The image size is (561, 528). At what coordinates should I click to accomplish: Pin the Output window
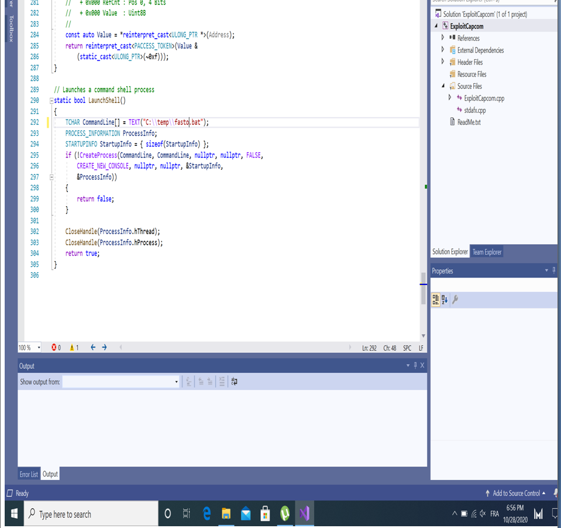(415, 365)
